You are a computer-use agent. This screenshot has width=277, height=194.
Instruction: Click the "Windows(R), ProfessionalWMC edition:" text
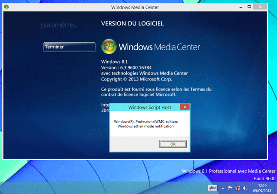coord(146,121)
